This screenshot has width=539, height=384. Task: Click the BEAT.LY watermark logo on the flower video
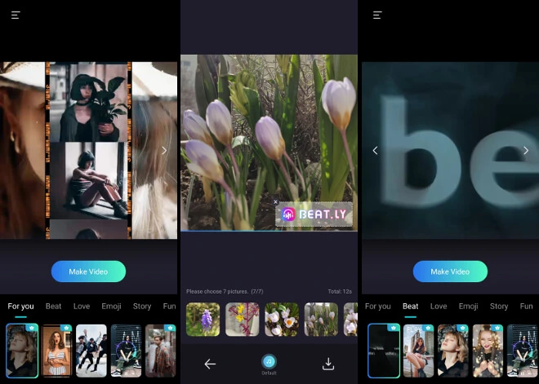pos(314,214)
